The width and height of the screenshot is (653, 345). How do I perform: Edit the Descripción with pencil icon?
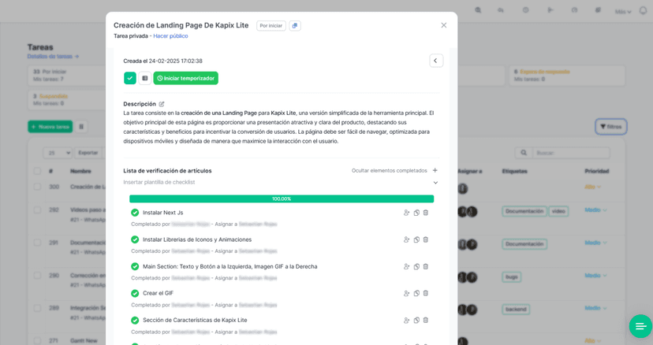click(162, 104)
